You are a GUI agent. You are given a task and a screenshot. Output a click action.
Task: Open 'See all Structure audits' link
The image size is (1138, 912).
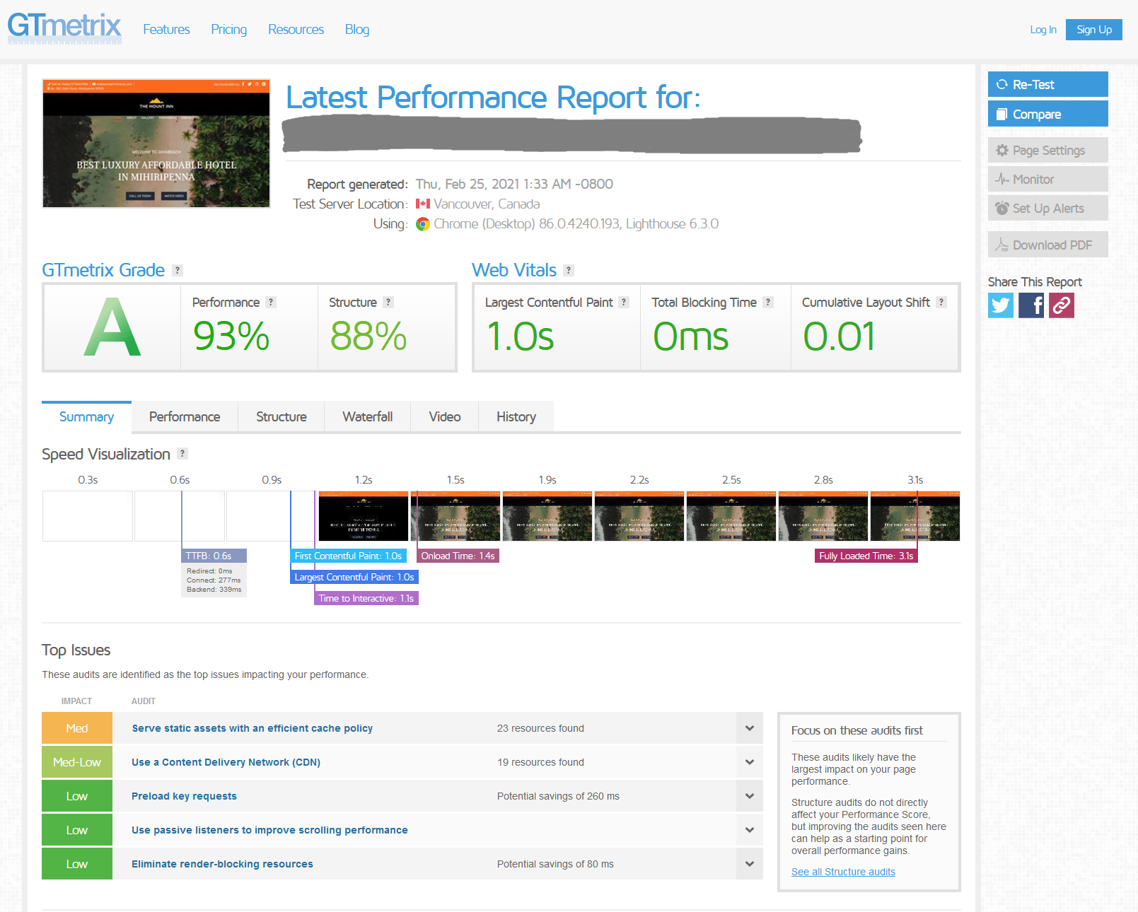pyautogui.click(x=842, y=871)
